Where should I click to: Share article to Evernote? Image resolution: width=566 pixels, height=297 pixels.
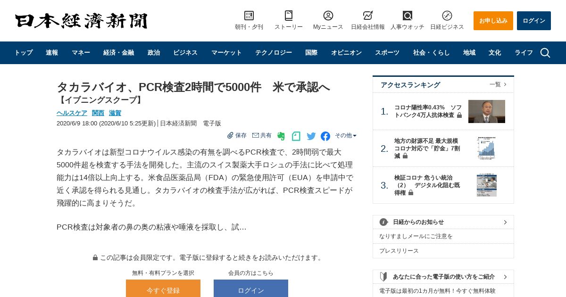281,136
